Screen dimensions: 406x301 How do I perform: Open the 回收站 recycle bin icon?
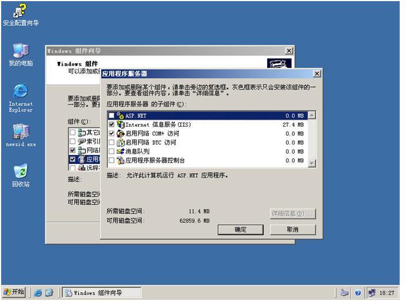coord(20,171)
